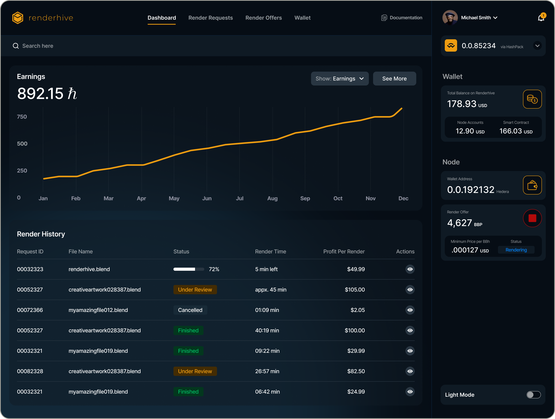The height and width of the screenshot is (419, 555).
Task: Show details for the Cancelled render 00072366
Action: (410, 310)
